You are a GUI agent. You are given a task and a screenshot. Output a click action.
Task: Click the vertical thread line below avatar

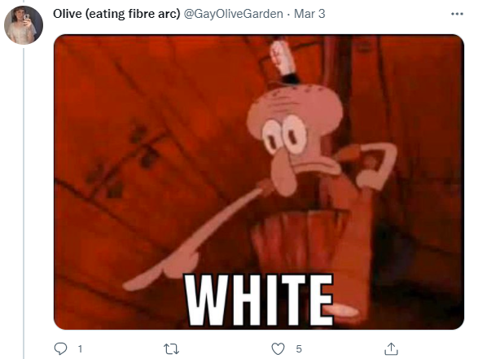pyautogui.click(x=24, y=203)
